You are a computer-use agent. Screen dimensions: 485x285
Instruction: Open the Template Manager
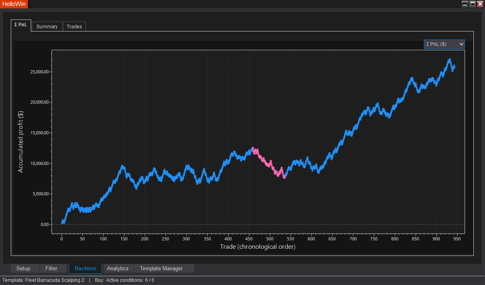point(161,268)
